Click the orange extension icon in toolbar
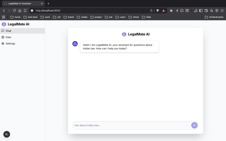226x141 pixels. (x=177, y=11)
